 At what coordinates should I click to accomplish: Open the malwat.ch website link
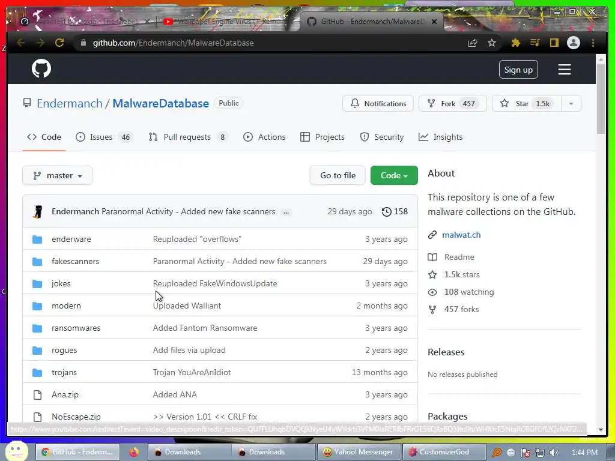tap(461, 235)
